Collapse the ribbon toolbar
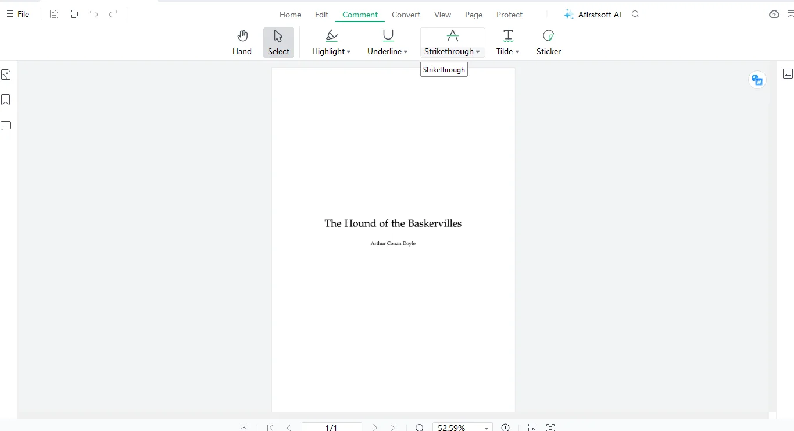 point(790,14)
